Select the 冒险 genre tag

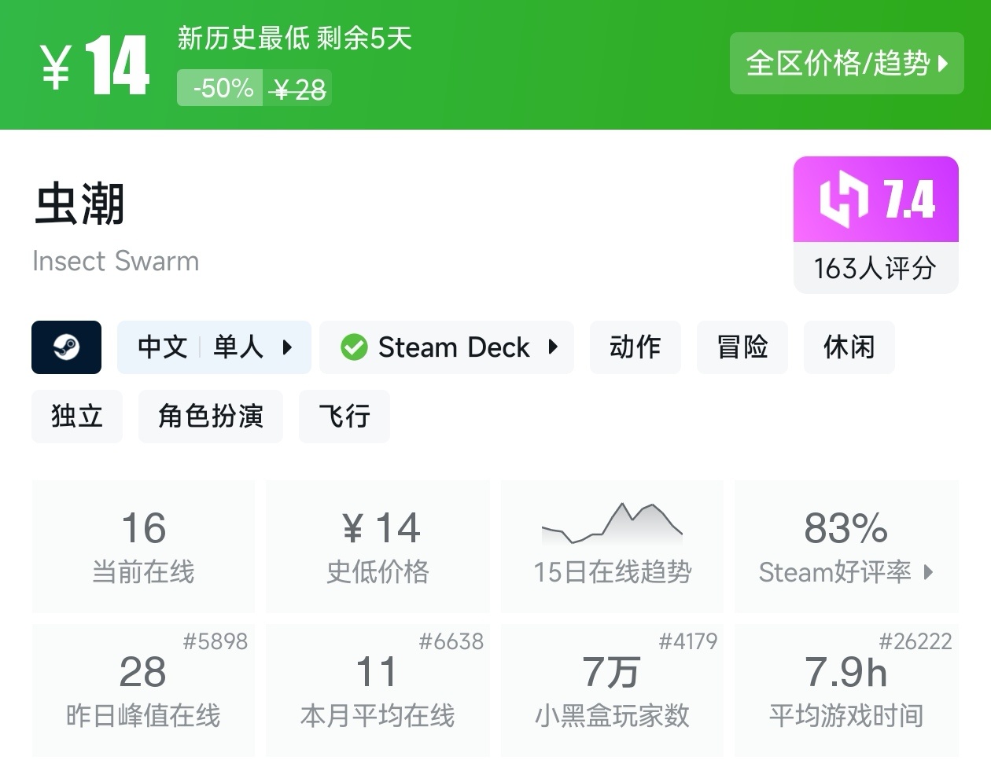(742, 347)
